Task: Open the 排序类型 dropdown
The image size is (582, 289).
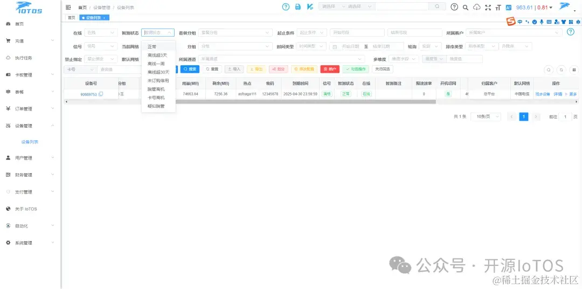Action: coord(481,46)
